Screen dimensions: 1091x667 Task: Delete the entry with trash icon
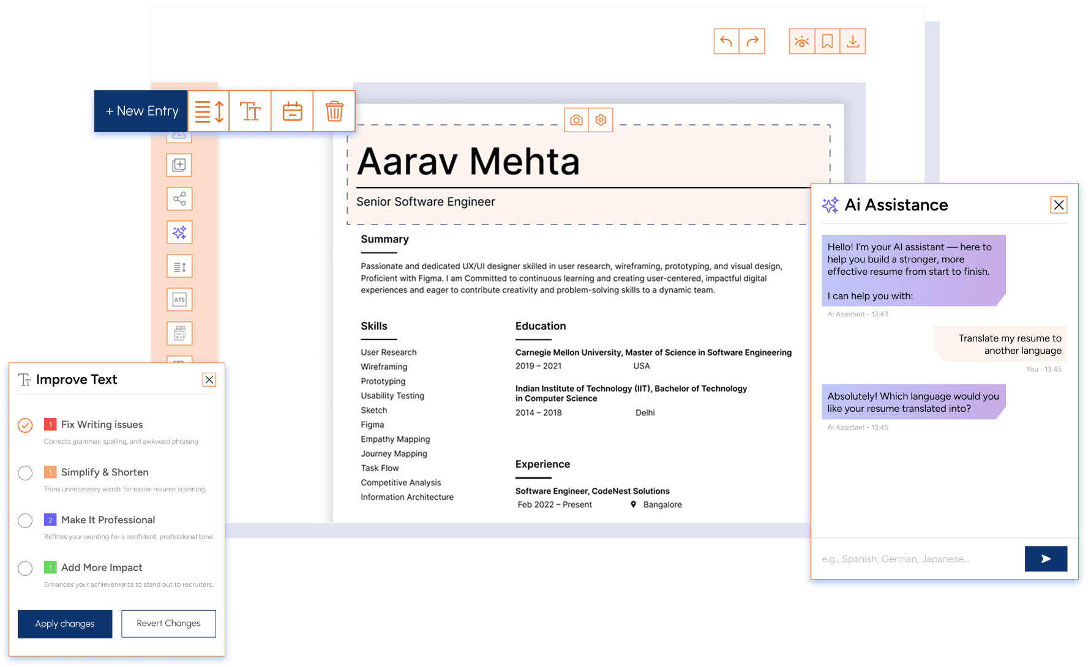(x=334, y=111)
